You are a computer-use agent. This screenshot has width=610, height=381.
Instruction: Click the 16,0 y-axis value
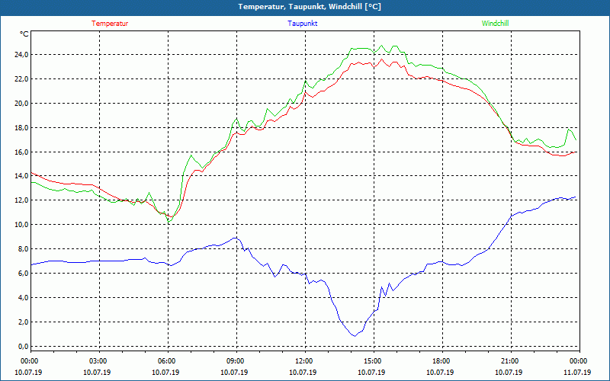pyautogui.click(x=21, y=152)
